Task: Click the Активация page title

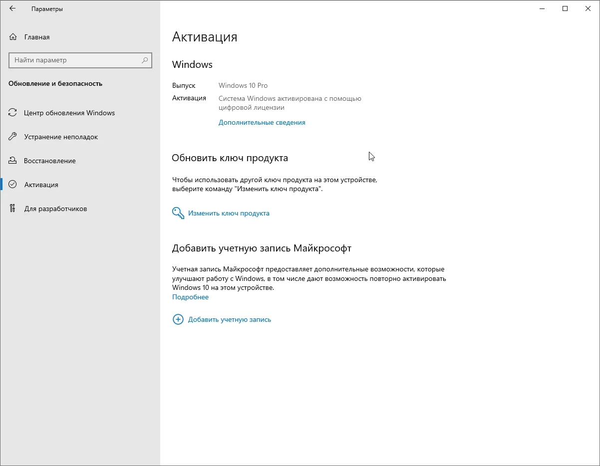Action: (205, 37)
